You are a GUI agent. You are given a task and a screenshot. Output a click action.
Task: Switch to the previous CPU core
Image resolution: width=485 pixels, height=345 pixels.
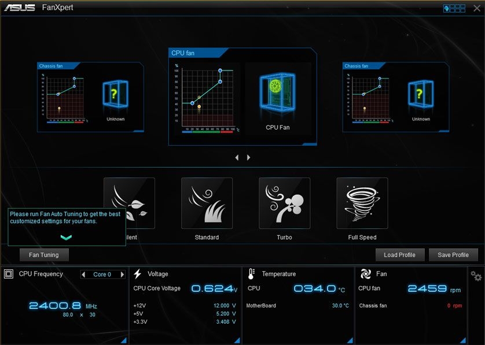(84, 274)
